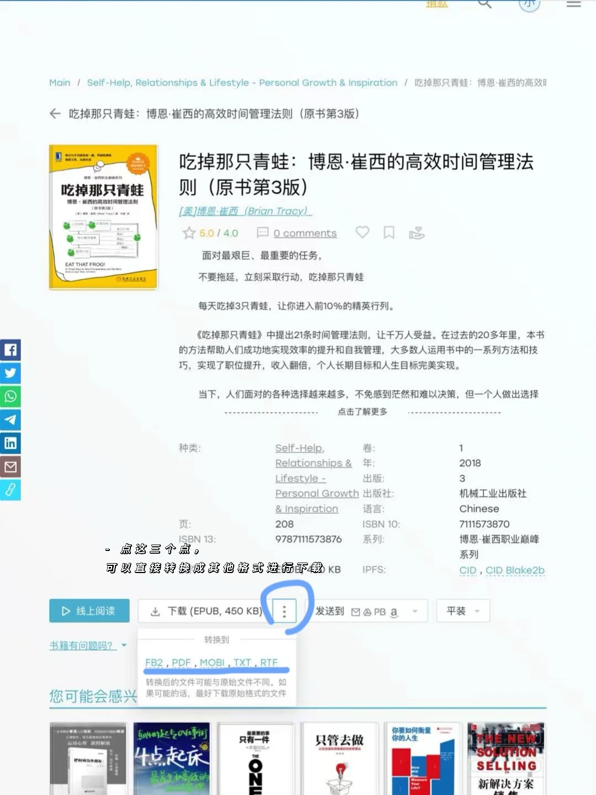
Task: Bookmark this book
Action: (389, 232)
